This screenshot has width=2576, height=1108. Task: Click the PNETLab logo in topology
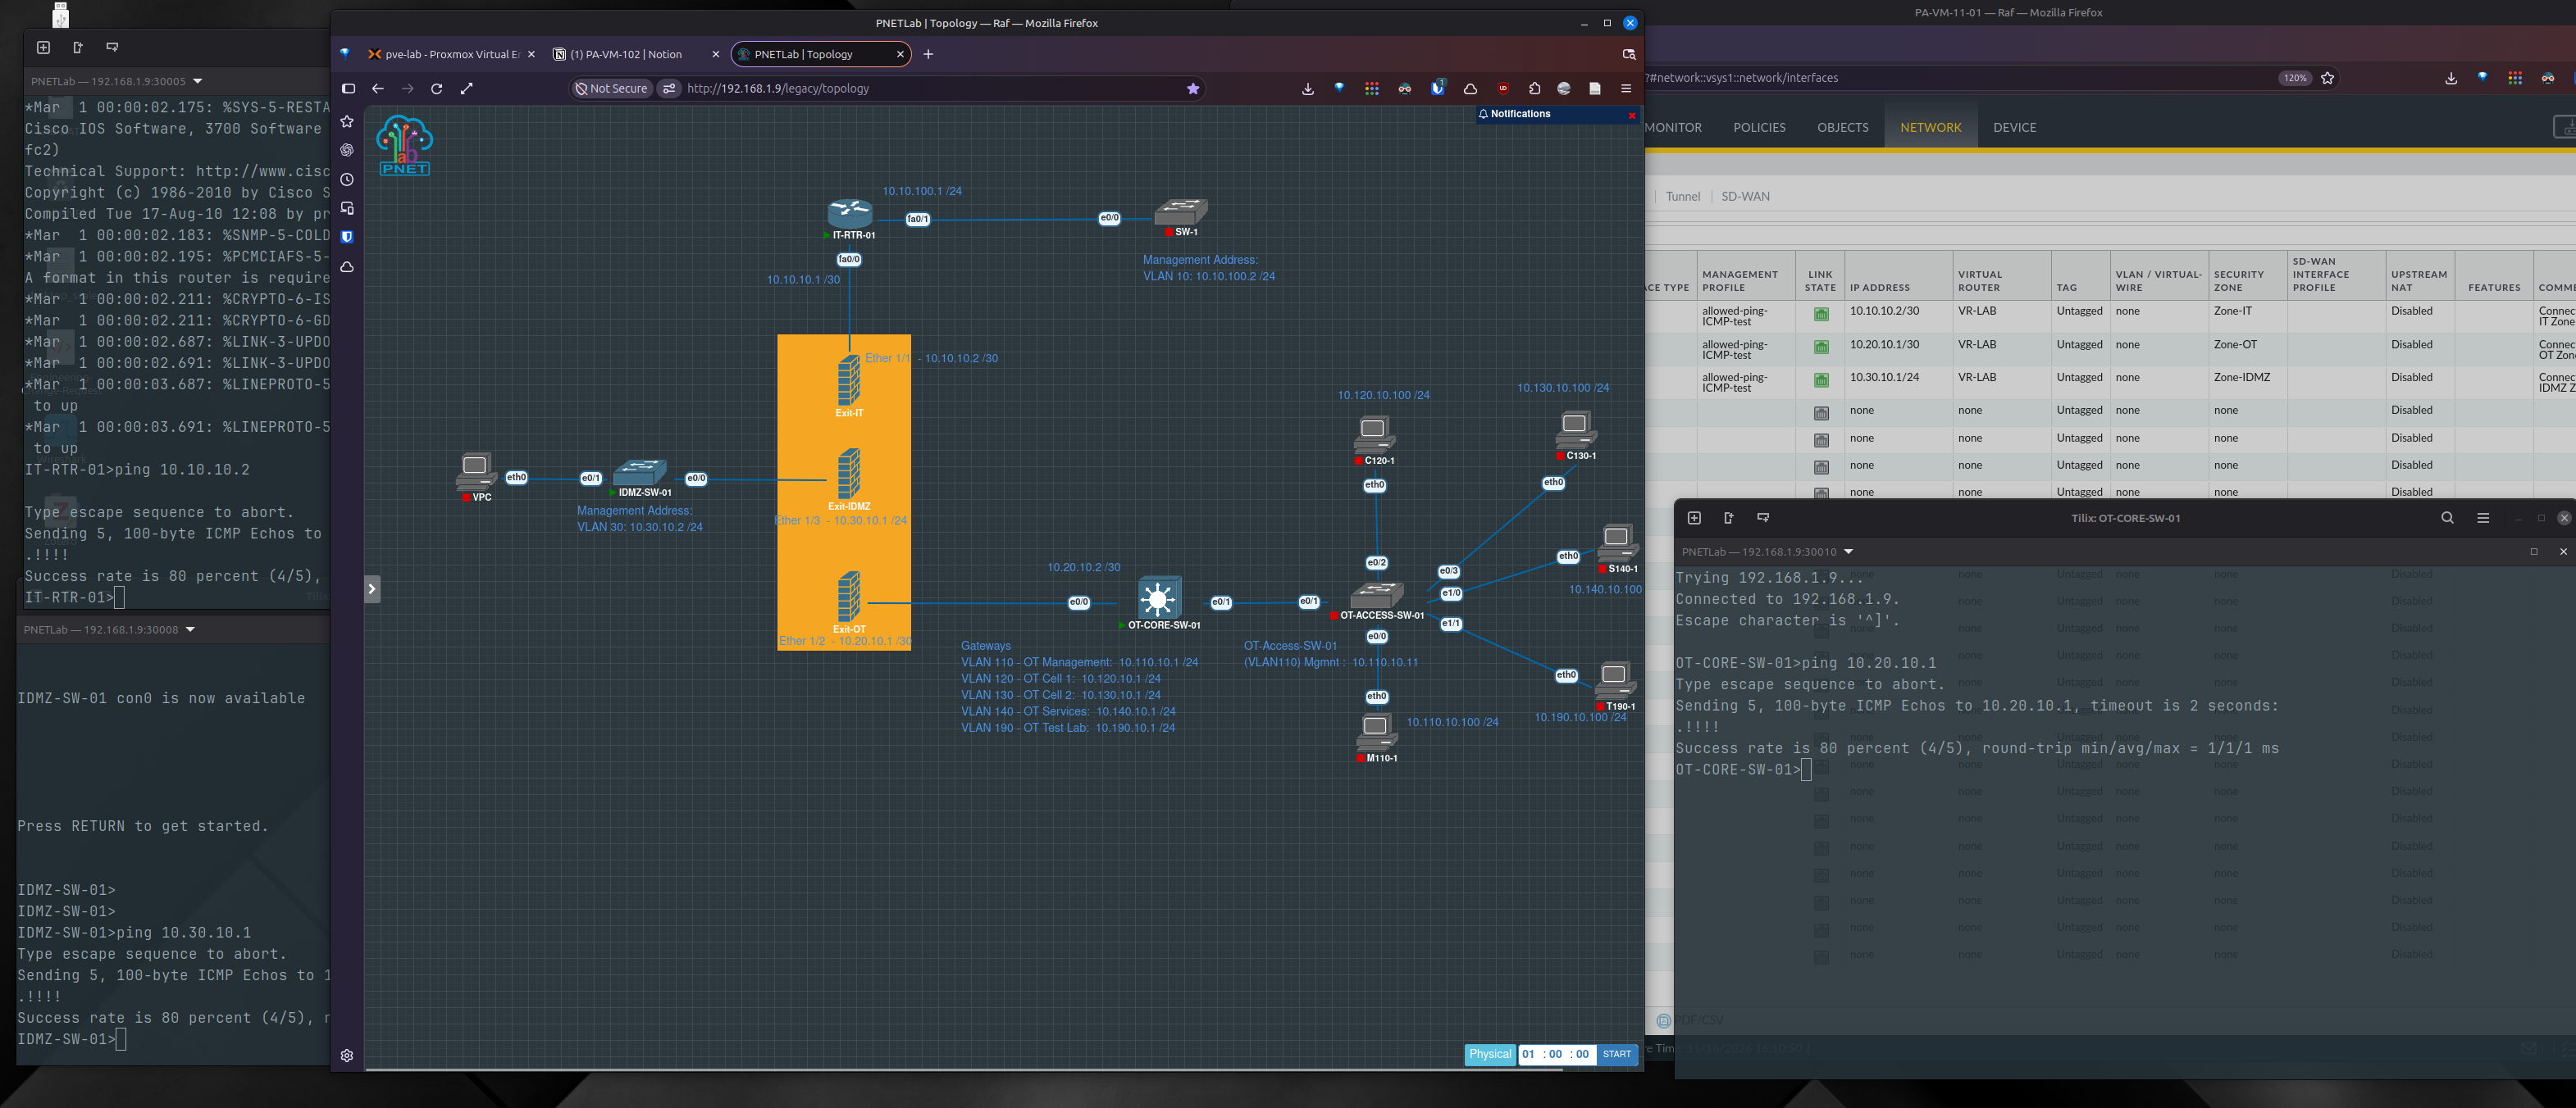(404, 146)
